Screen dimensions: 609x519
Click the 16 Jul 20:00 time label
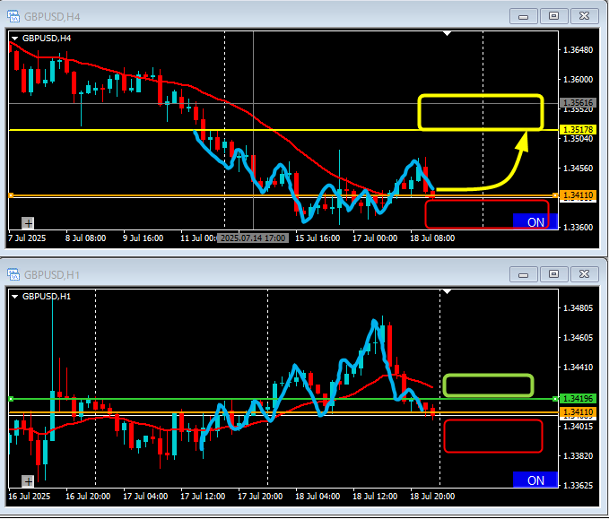click(88, 496)
